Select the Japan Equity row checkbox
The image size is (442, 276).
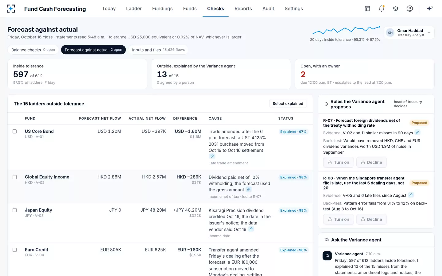14,210
